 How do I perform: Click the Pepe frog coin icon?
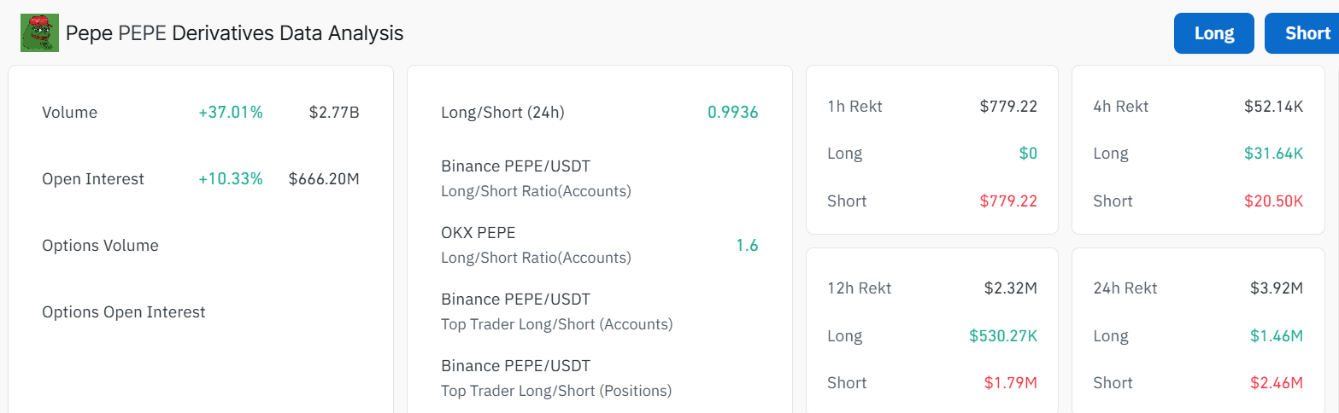[x=39, y=33]
